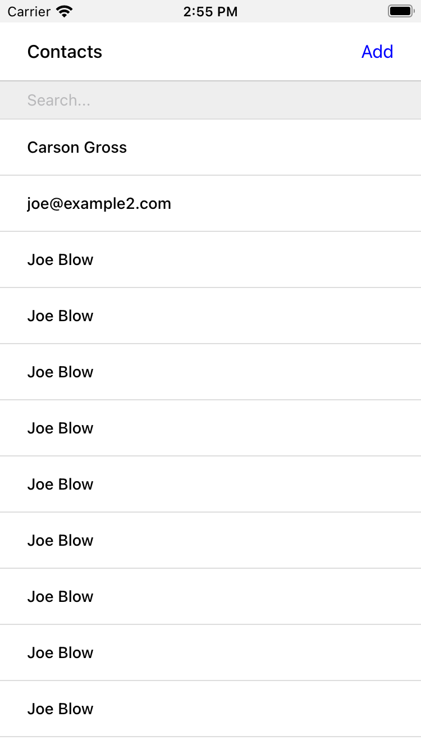The image size is (421, 749).
Task: Tap the battery icon in status bar
Action: (400, 11)
